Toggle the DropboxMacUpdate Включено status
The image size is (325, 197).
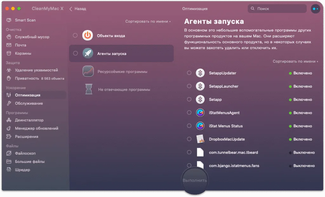300,139
